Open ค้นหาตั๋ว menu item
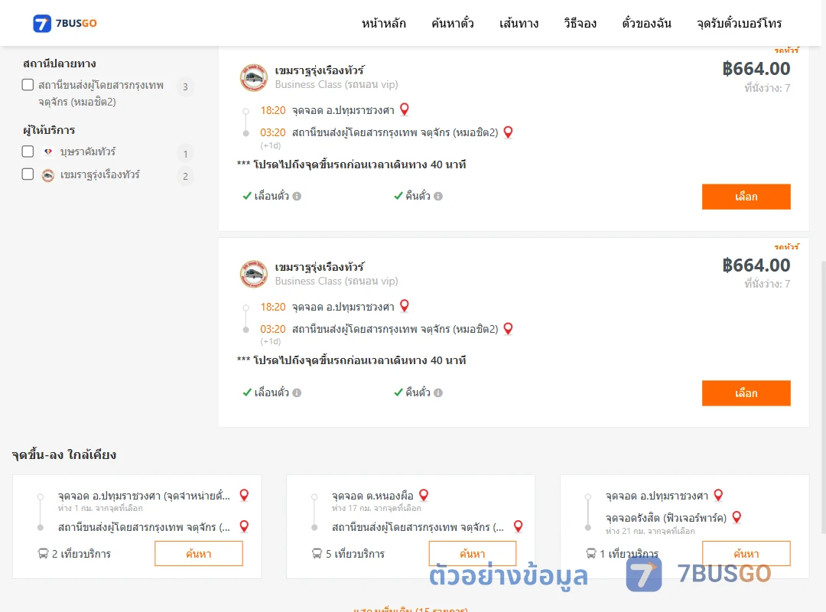This screenshot has width=826, height=612. pyautogui.click(x=453, y=23)
